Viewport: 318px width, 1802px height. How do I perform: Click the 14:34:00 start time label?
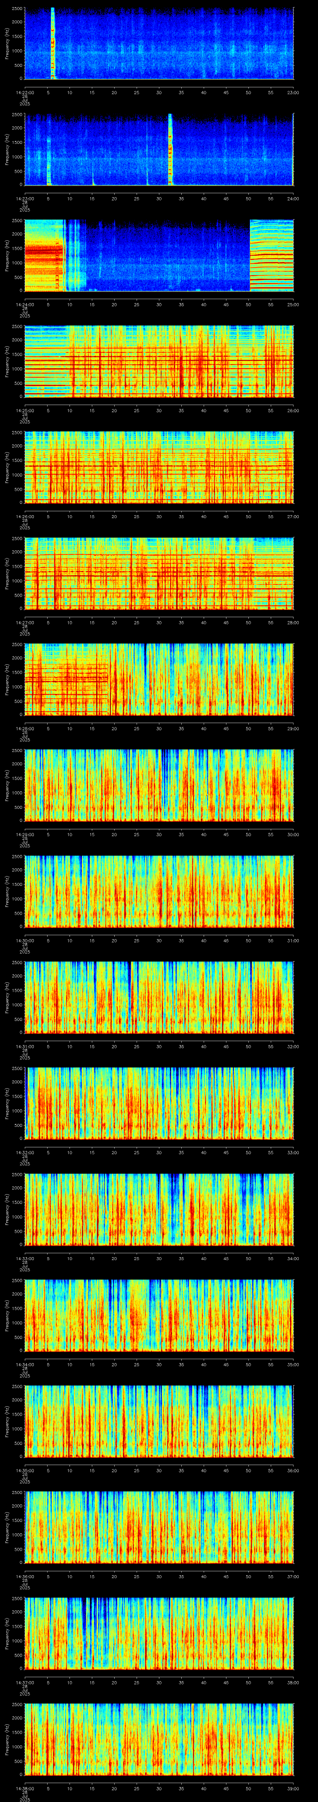pos(25,1364)
